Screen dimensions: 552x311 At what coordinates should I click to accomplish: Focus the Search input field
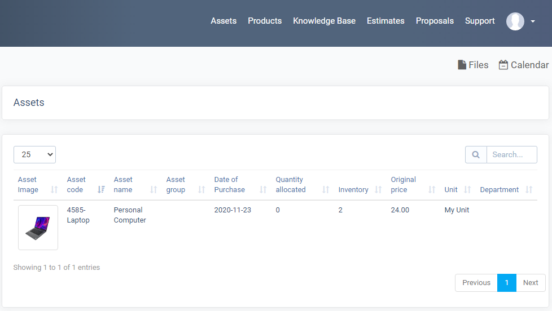tap(511, 154)
